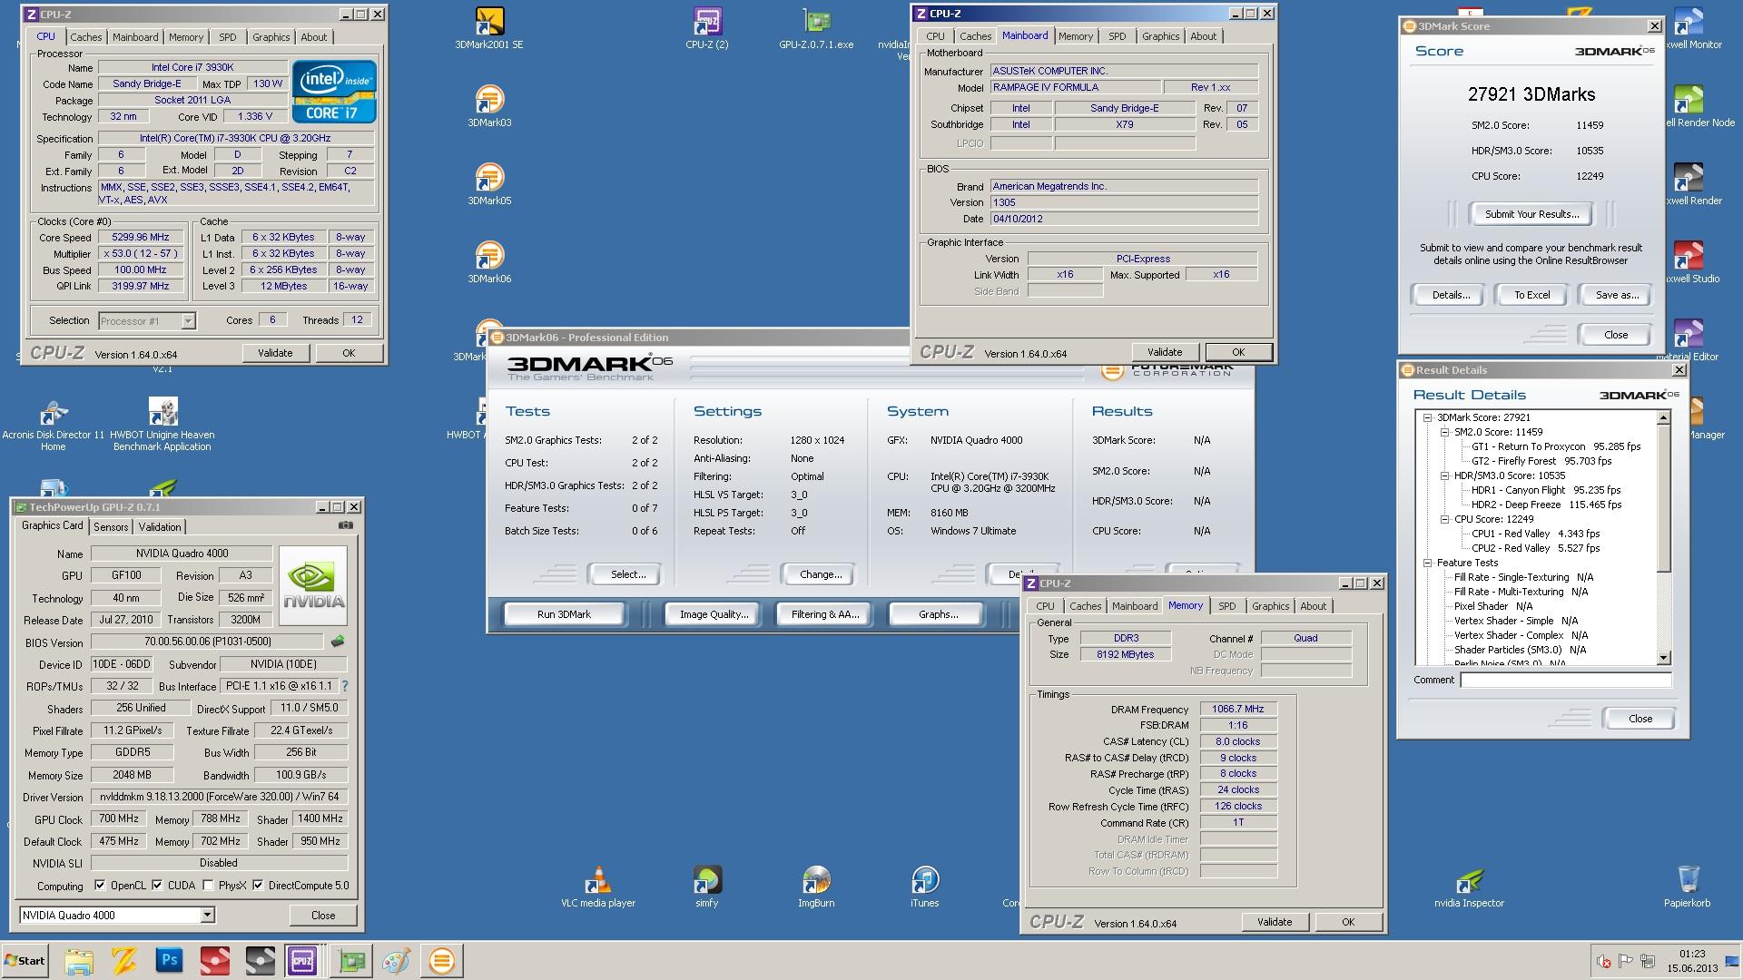Collapse the HDR/SM3.0 Score: 10535 node

point(1444,475)
